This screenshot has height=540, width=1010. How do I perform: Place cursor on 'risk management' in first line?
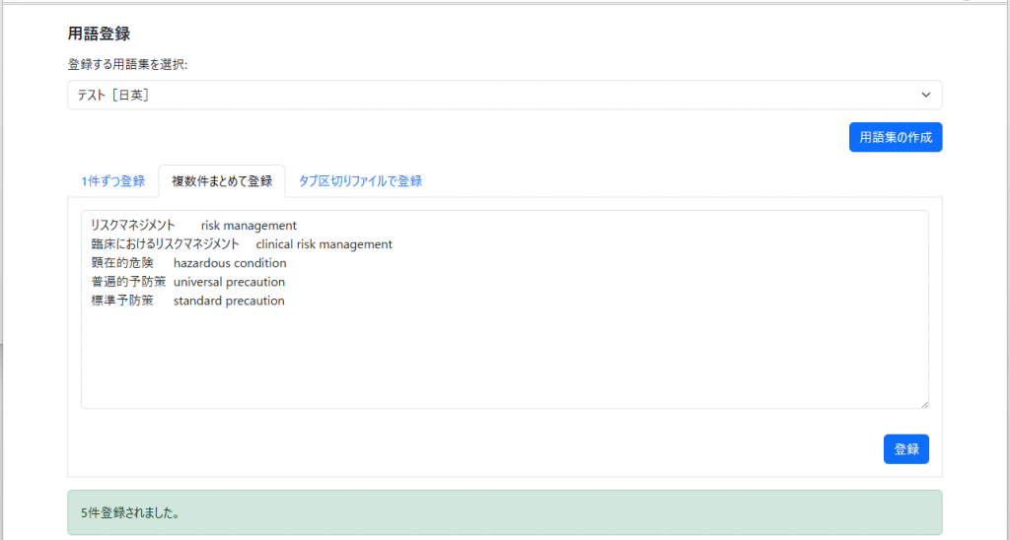coord(249,226)
